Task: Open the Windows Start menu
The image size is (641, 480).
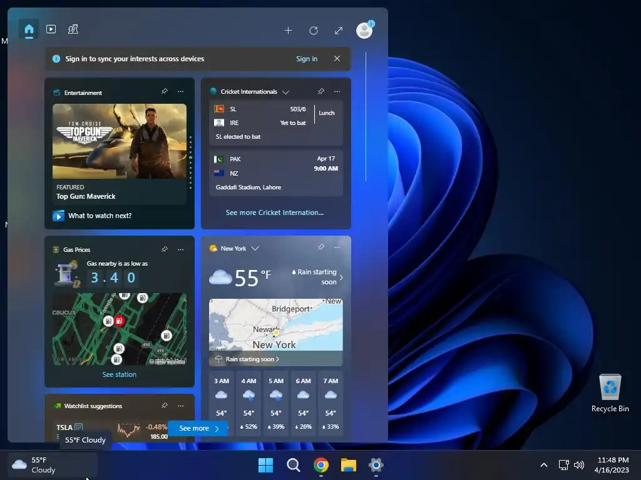Action: (x=265, y=465)
